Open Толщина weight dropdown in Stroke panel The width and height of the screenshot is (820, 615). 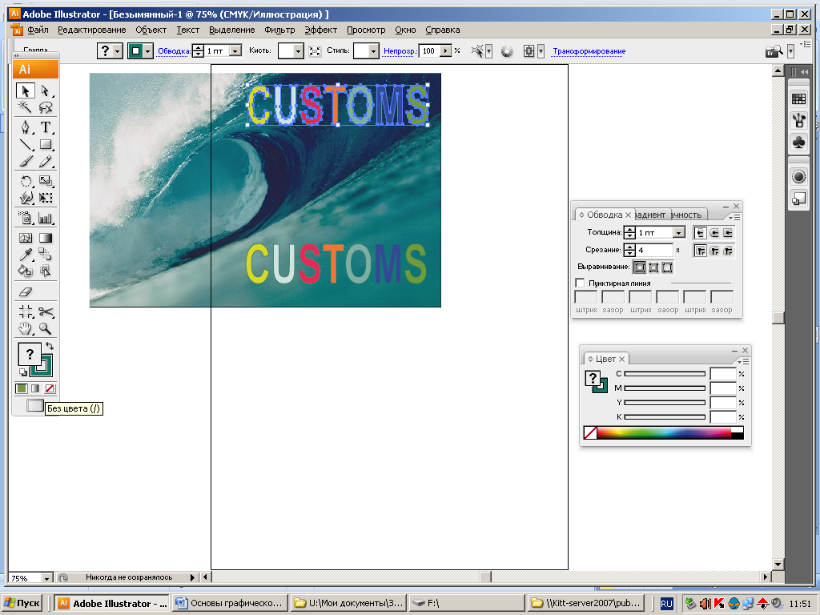679,232
